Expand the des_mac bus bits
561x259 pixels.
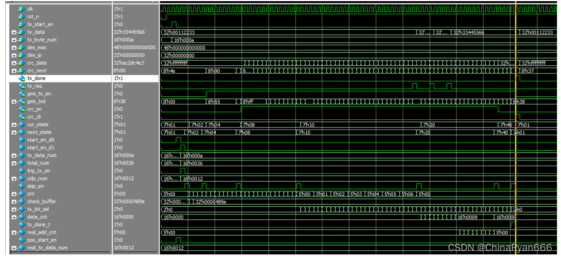click(x=14, y=48)
